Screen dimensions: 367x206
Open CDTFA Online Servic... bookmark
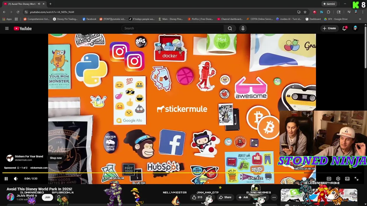260,19
